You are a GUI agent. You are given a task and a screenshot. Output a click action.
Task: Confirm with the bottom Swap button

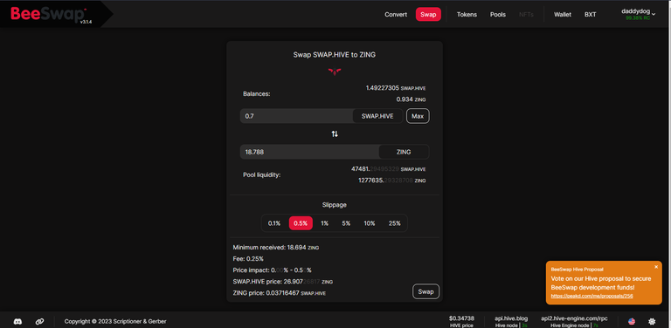point(425,291)
